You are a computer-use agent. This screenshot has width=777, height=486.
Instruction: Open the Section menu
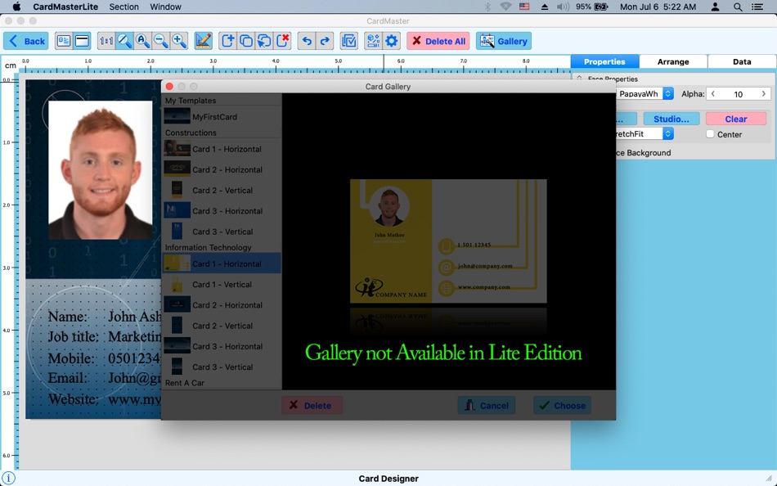[x=124, y=7]
